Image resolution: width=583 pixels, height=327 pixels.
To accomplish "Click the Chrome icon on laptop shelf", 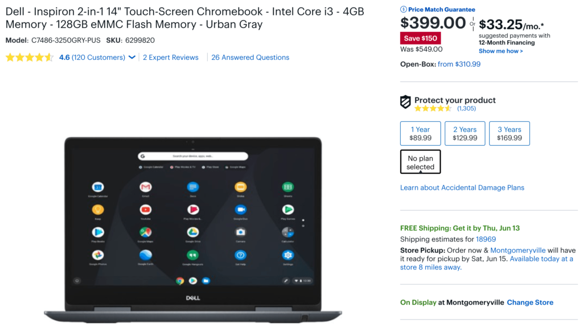I will (180, 281).
